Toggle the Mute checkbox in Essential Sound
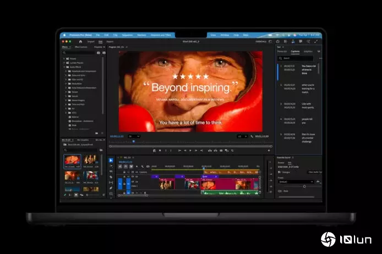Image resolution: width=382 pixels, height=254 pixels. pyautogui.click(x=280, y=191)
